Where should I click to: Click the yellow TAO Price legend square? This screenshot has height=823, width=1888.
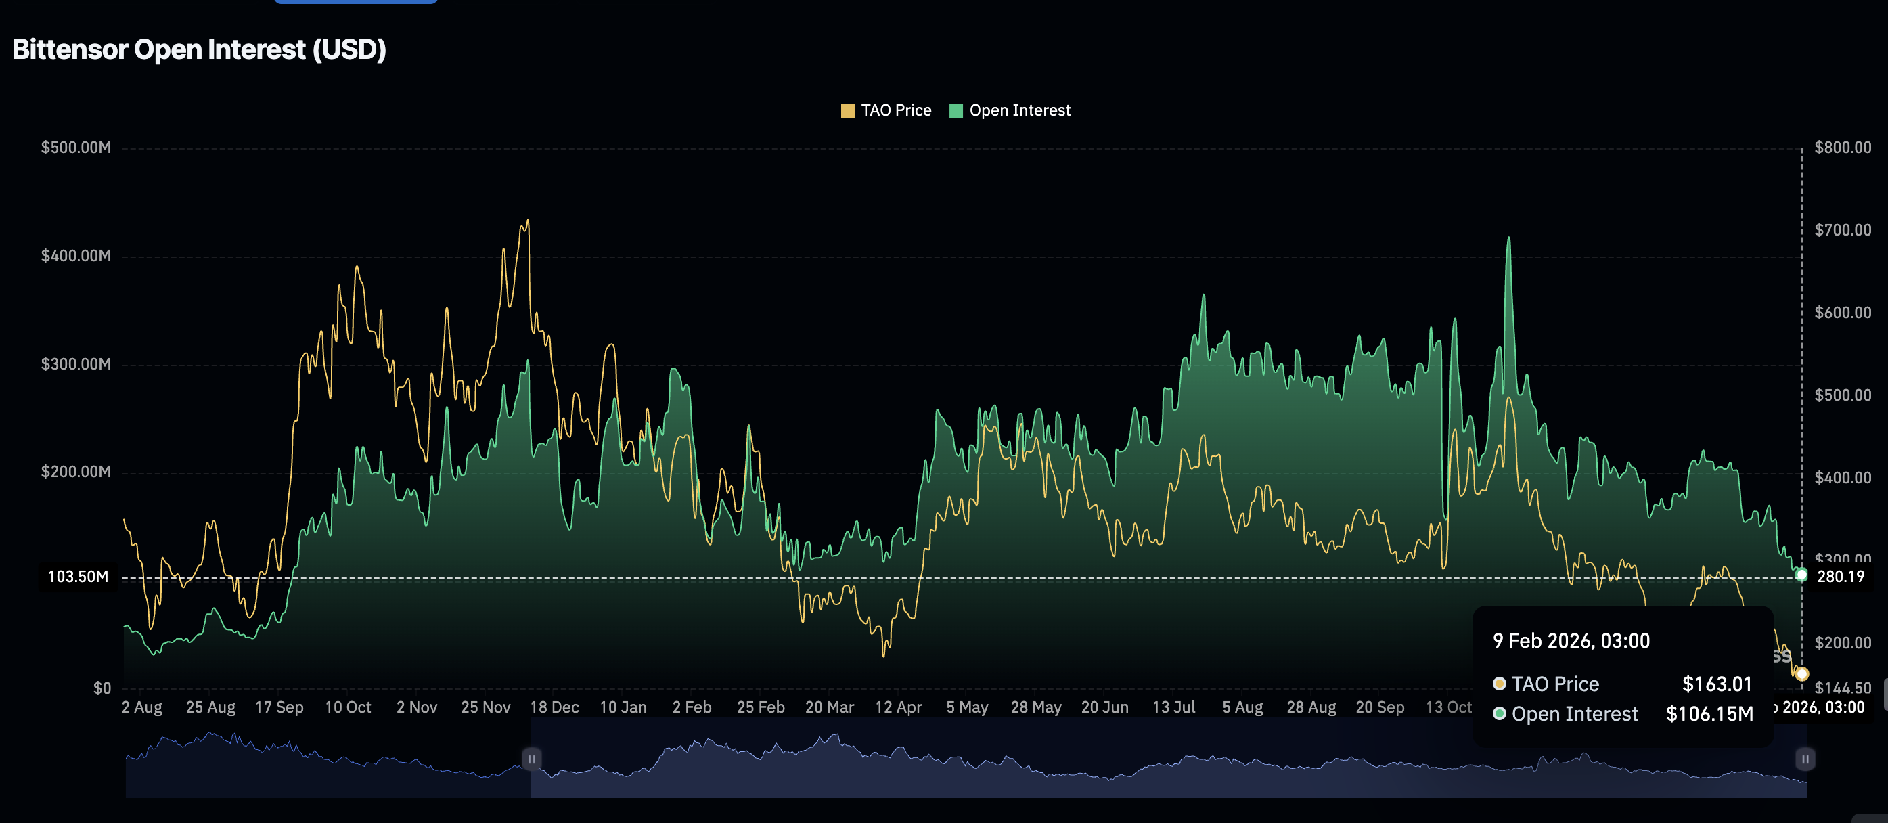[847, 111]
